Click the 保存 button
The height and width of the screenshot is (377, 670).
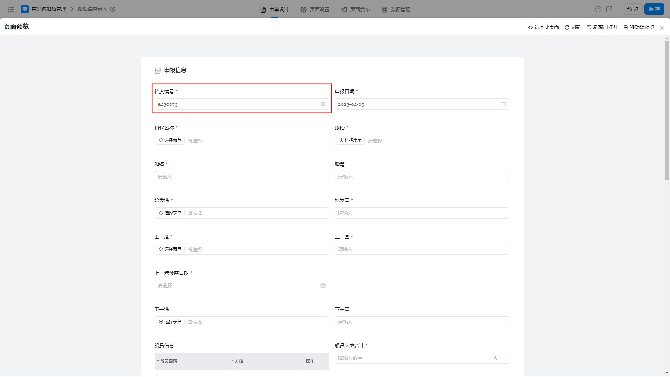(x=654, y=9)
